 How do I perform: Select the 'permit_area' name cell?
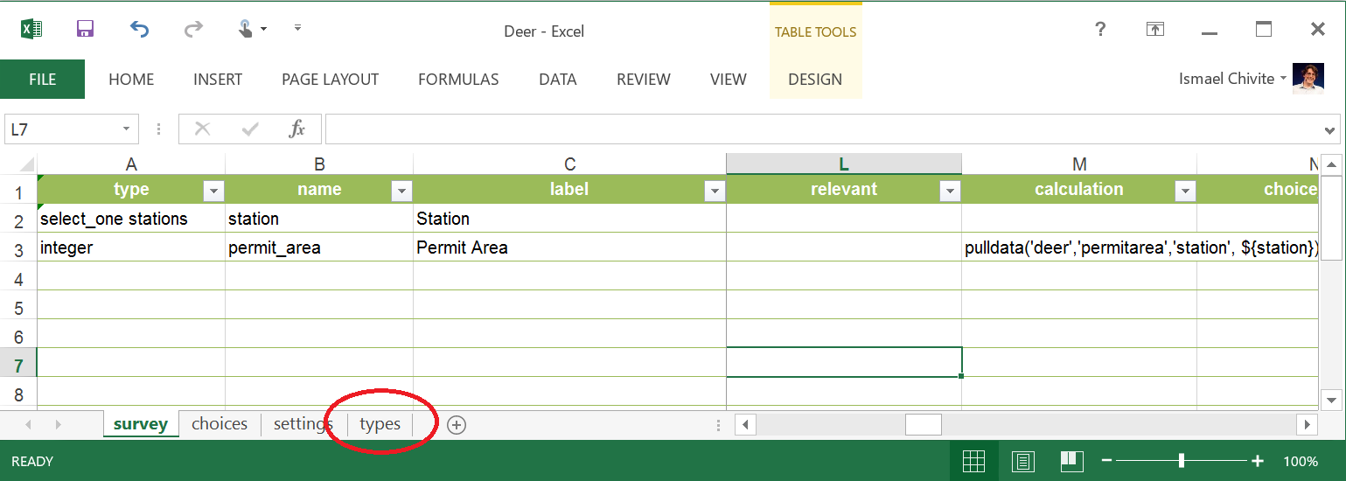[x=319, y=247]
